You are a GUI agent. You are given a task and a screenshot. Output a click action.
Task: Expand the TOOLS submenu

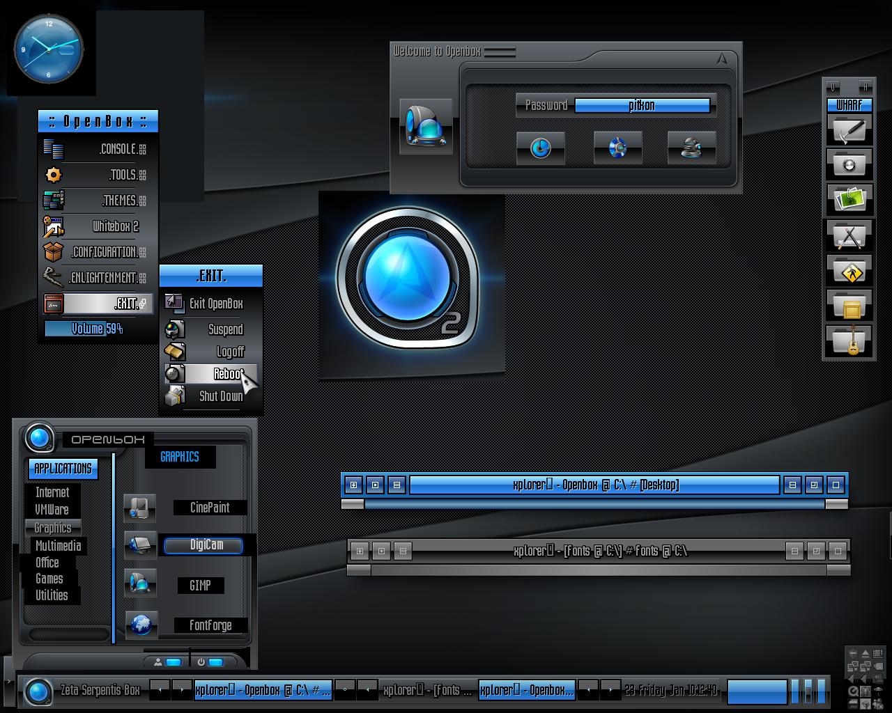coord(142,175)
